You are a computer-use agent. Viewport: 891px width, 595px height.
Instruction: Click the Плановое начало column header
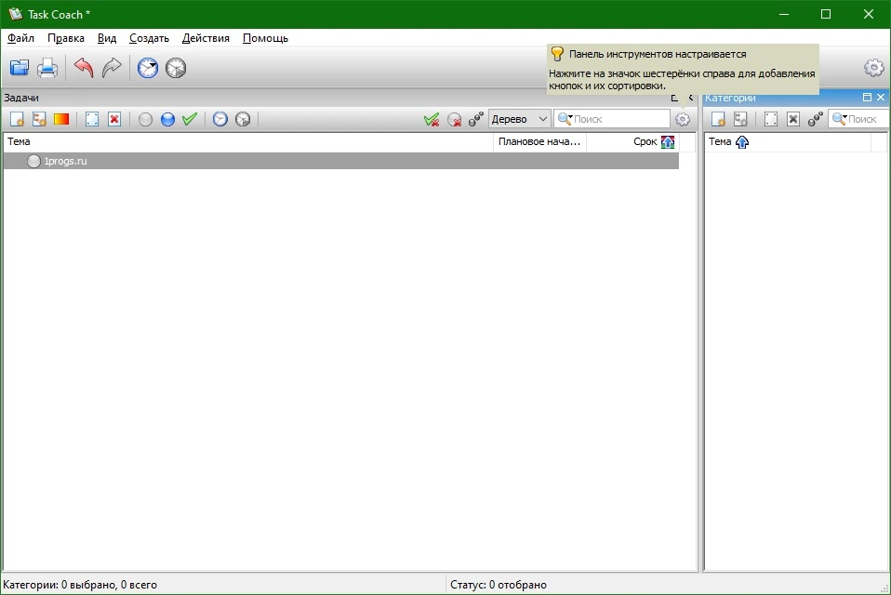point(539,142)
